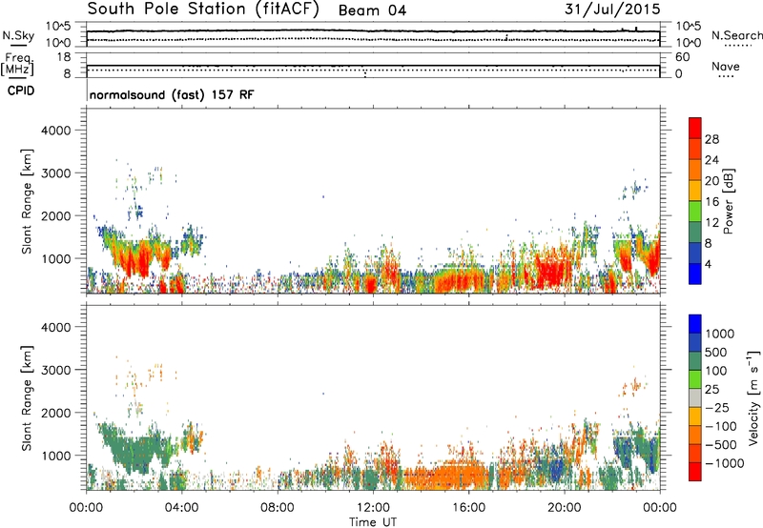Click the red power echo near 19:30 UT

[552, 273]
